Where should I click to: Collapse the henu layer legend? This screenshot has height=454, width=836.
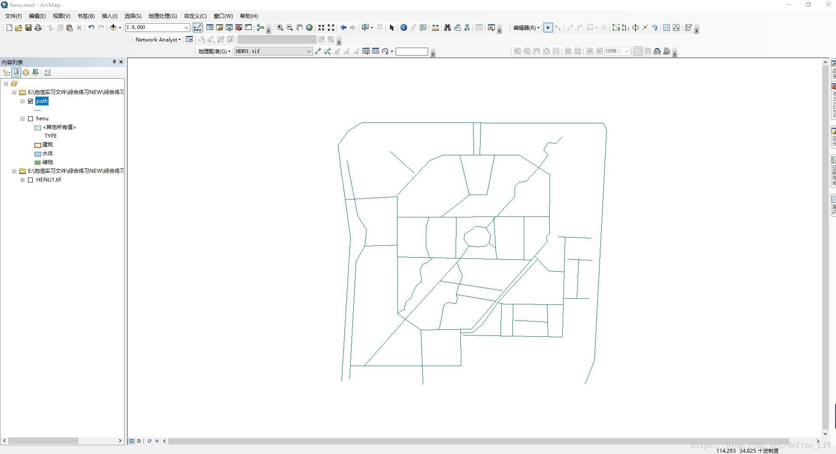23,119
